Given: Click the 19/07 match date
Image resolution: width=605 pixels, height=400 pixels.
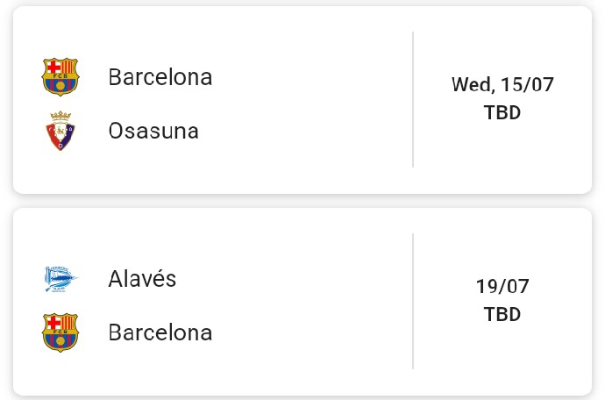Looking at the screenshot, I should (502, 286).
